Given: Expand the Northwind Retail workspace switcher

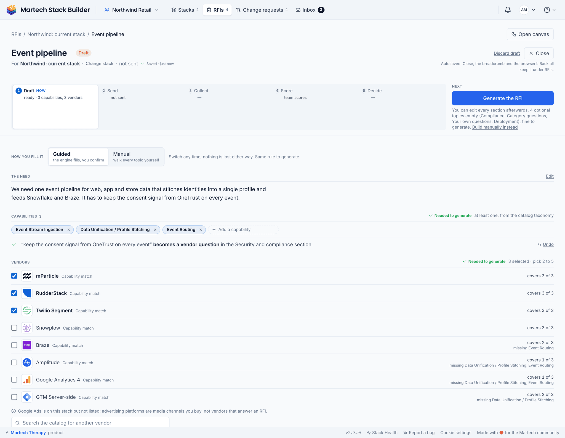Looking at the screenshot, I should click(x=132, y=10).
